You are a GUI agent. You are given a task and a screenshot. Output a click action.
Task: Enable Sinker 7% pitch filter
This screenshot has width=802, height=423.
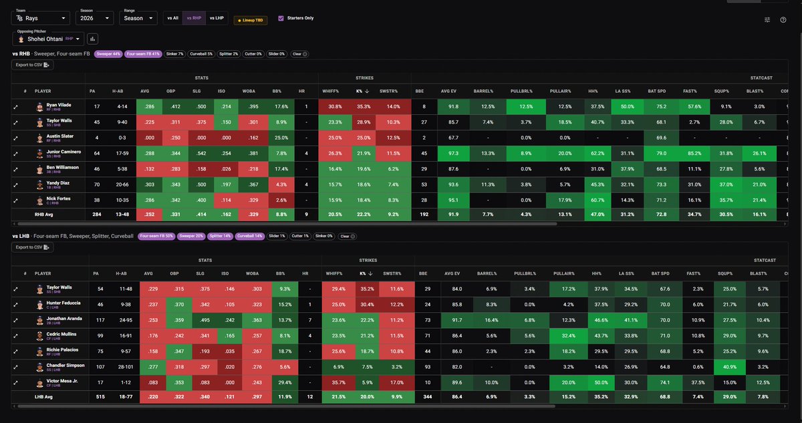(174, 53)
